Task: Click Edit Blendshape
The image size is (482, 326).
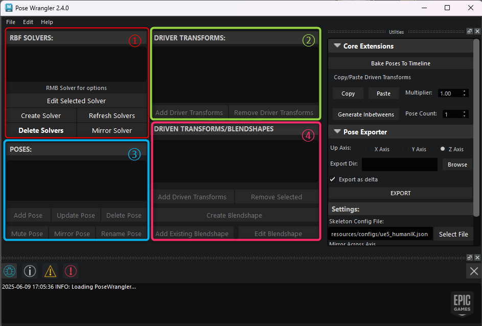Action: 278,234
